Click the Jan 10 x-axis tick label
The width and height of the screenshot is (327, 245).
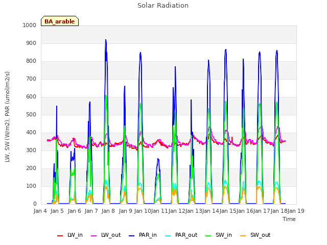click(x=143, y=211)
